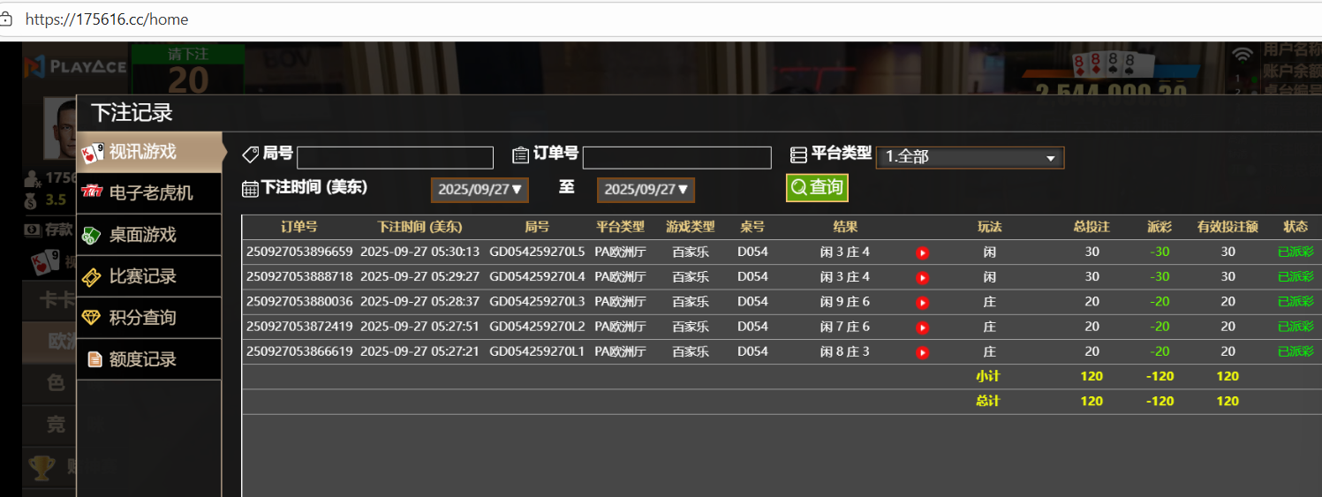Switch to 电子老虎机 records

tap(148, 192)
